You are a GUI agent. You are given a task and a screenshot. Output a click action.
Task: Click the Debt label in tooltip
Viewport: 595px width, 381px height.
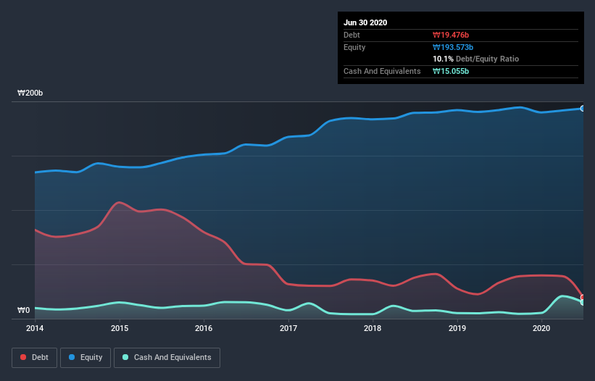tap(351, 35)
